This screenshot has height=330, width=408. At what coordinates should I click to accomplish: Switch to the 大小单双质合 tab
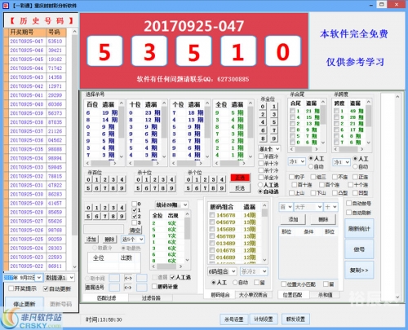coord(253,295)
